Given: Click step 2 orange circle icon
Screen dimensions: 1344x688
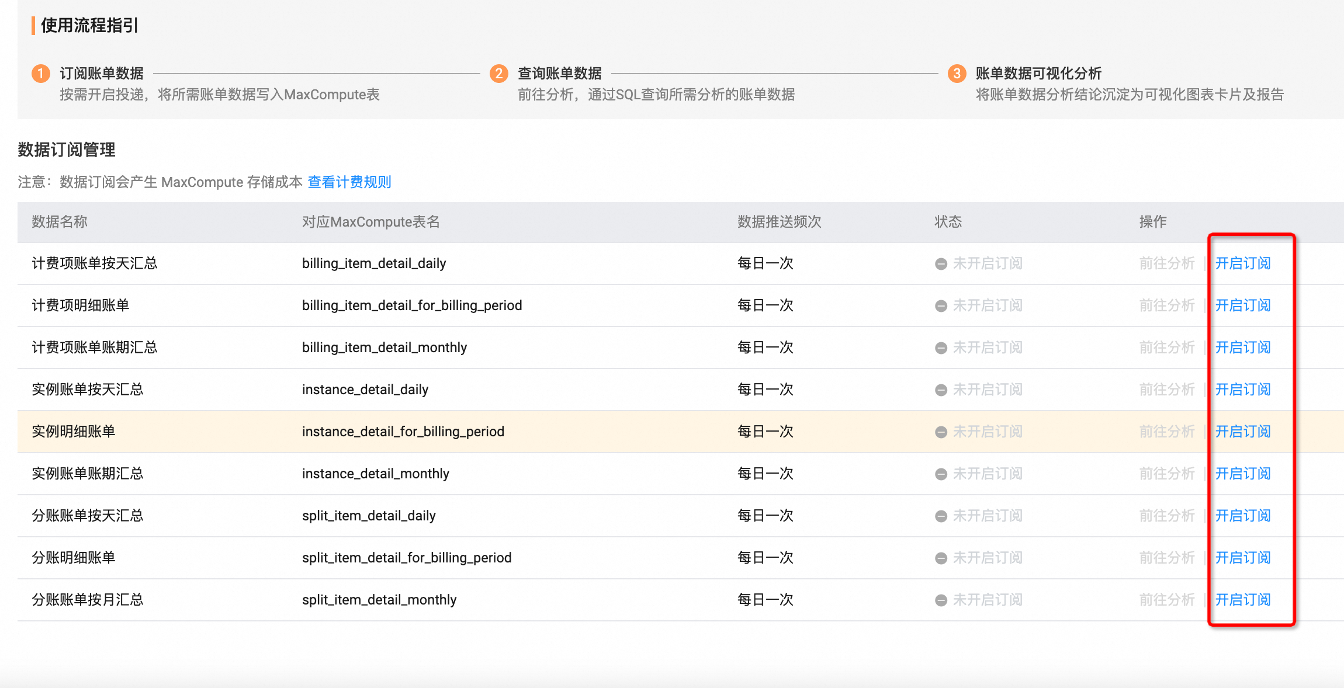Looking at the screenshot, I should (498, 74).
